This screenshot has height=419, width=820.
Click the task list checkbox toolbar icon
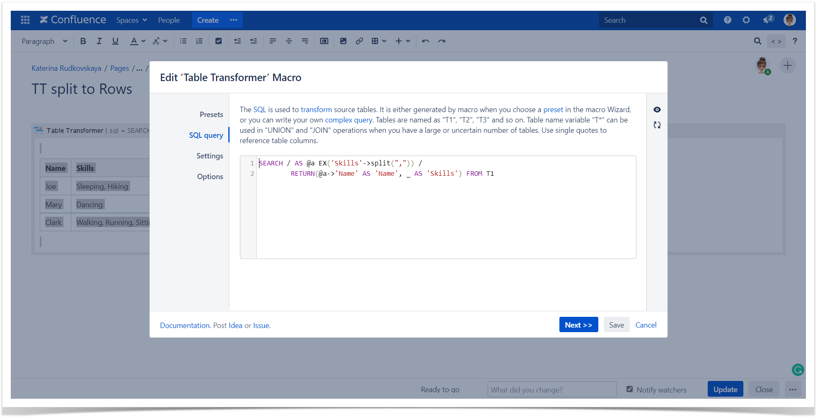point(218,41)
